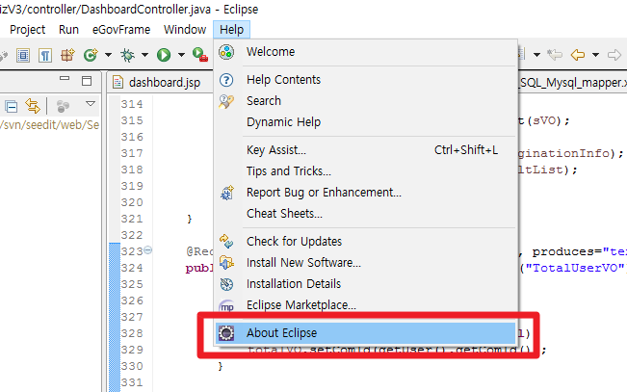The image size is (627, 392).
Task: Open the Window menu
Action: click(185, 30)
